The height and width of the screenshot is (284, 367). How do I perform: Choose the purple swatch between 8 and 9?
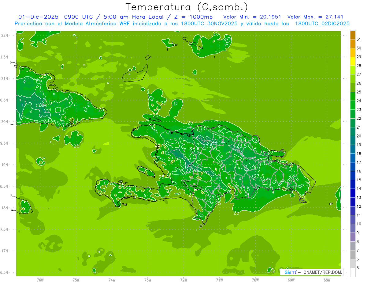pos(353,237)
